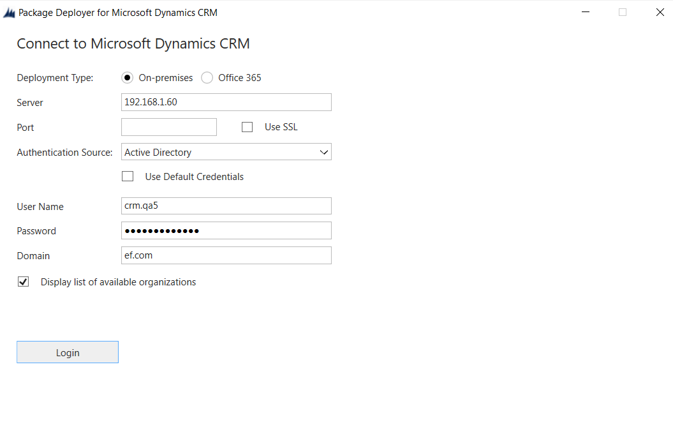Check Use Default Credentials
The width and height of the screenshot is (673, 443).
click(128, 176)
